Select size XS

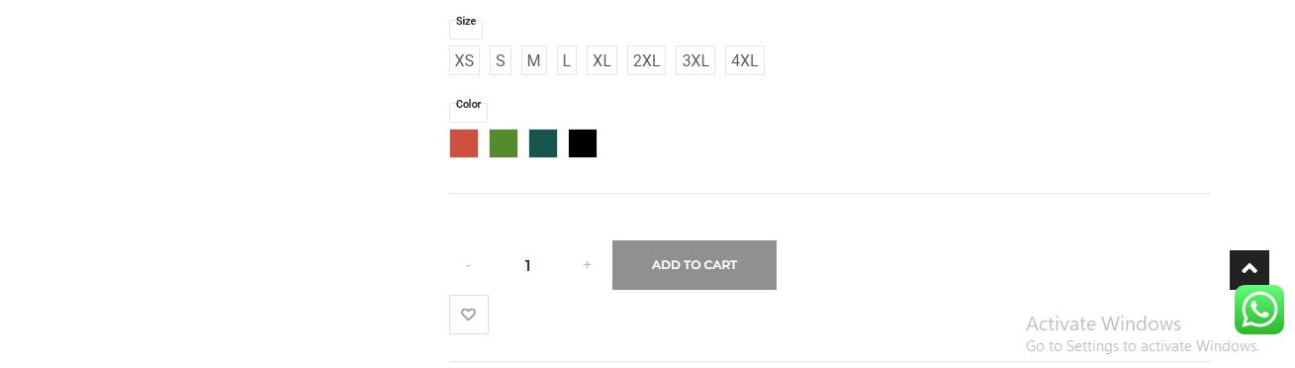464,60
